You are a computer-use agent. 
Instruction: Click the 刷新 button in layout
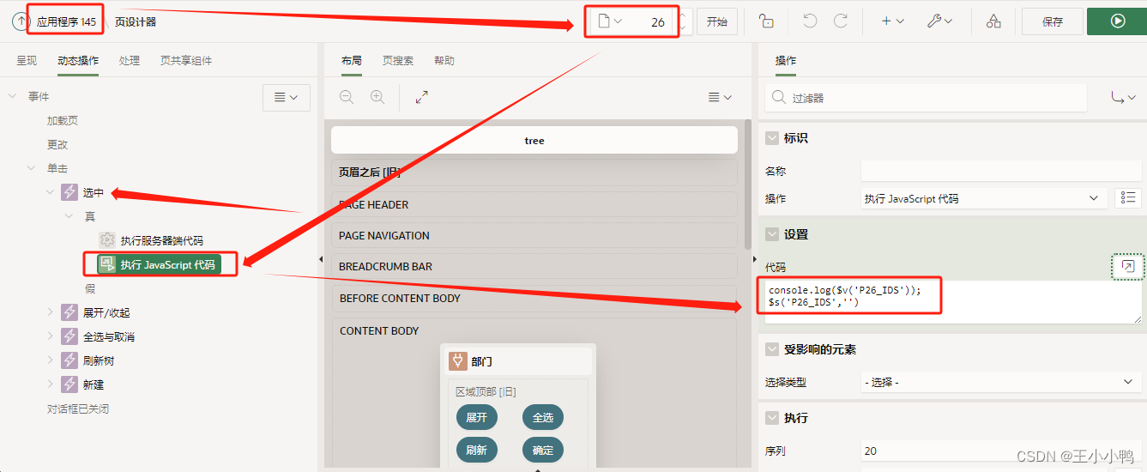click(x=477, y=450)
